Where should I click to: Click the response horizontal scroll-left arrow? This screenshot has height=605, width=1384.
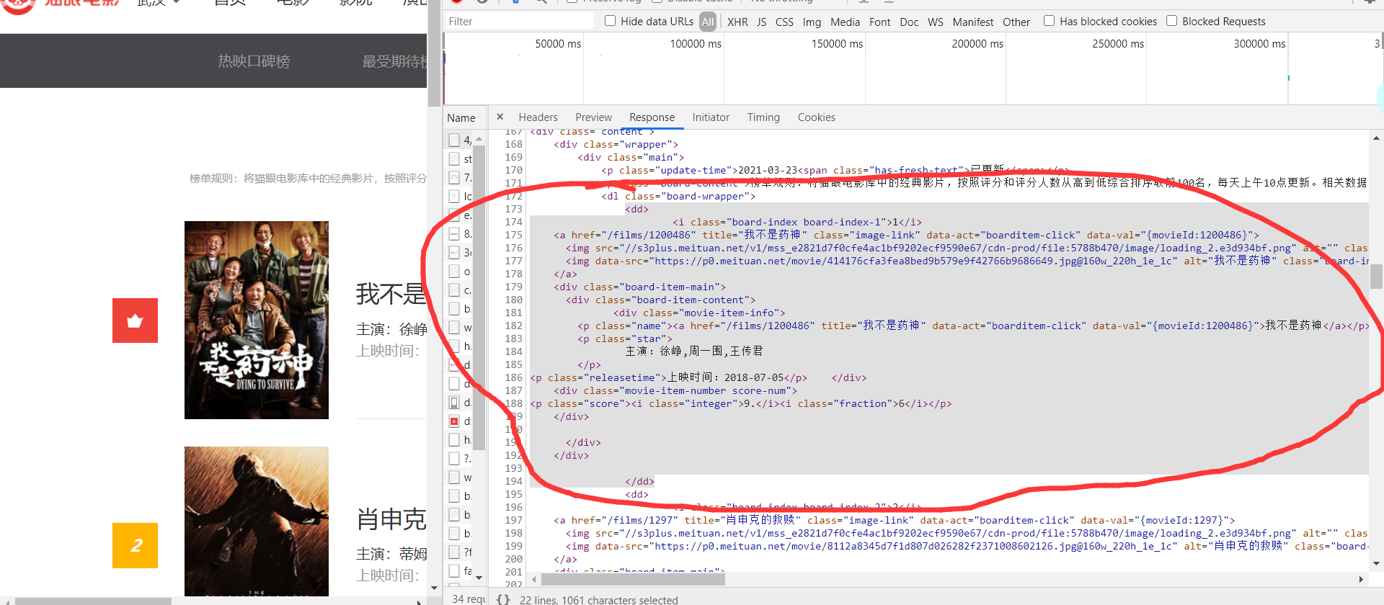[534, 579]
